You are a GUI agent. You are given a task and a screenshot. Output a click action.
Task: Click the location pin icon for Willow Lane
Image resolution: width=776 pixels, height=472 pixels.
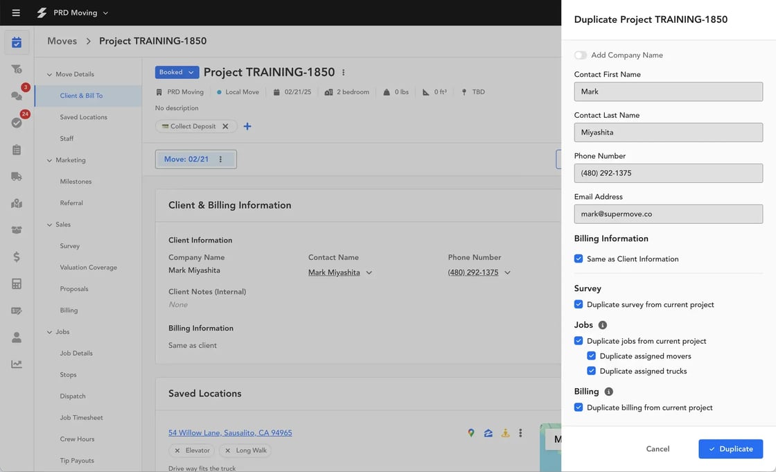click(471, 433)
